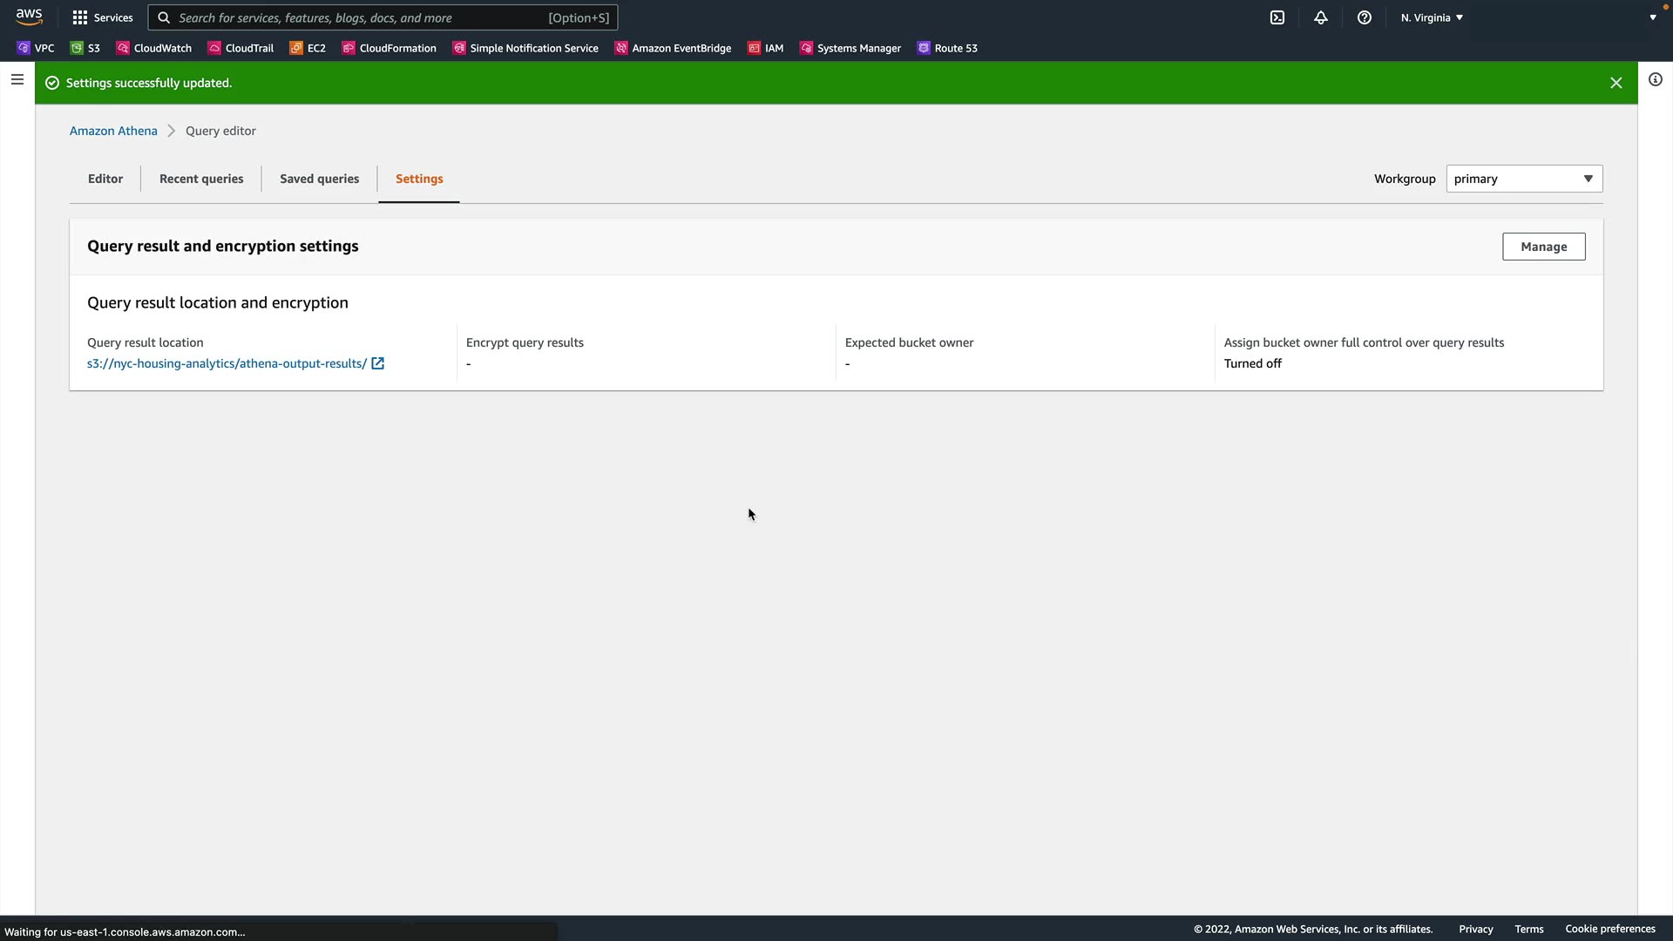1673x941 pixels.
Task: Click the Manage button
Action: coord(1543,247)
